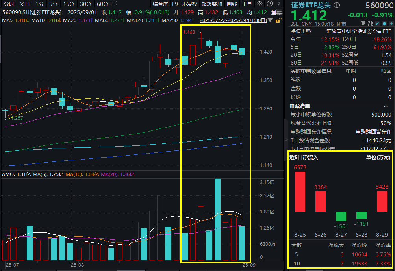Open the 综合屏 view
395x271 pixels.
pos(160,4)
